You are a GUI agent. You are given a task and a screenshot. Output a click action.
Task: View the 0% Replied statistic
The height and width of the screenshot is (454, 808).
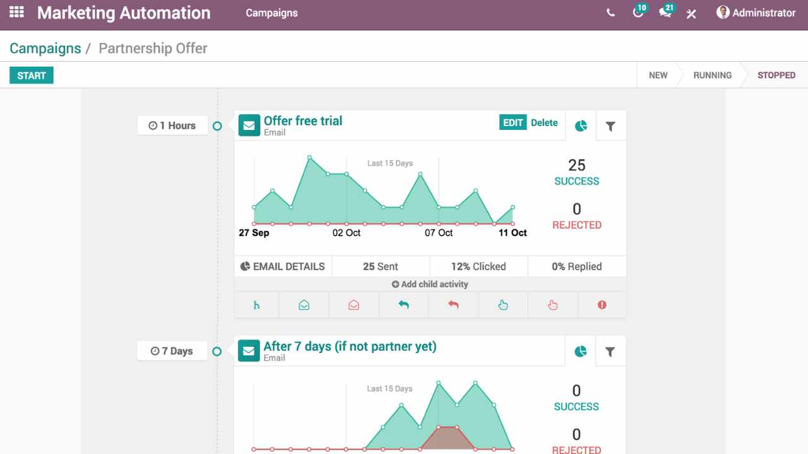click(577, 266)
